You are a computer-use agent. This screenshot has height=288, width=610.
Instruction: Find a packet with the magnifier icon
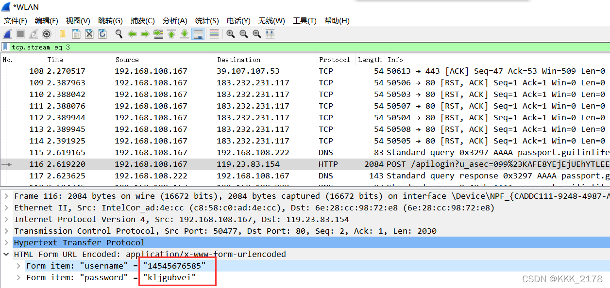119,34
